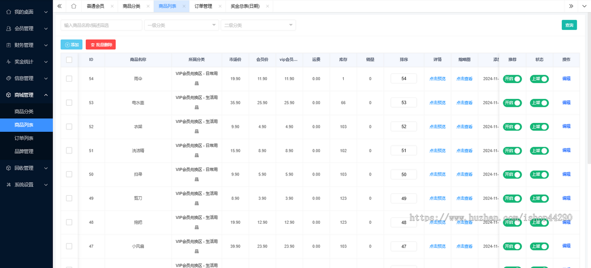Expand 会员管理 sidebar menu
Viewport: 591px width, 268px height.
(x=26, y=29)
